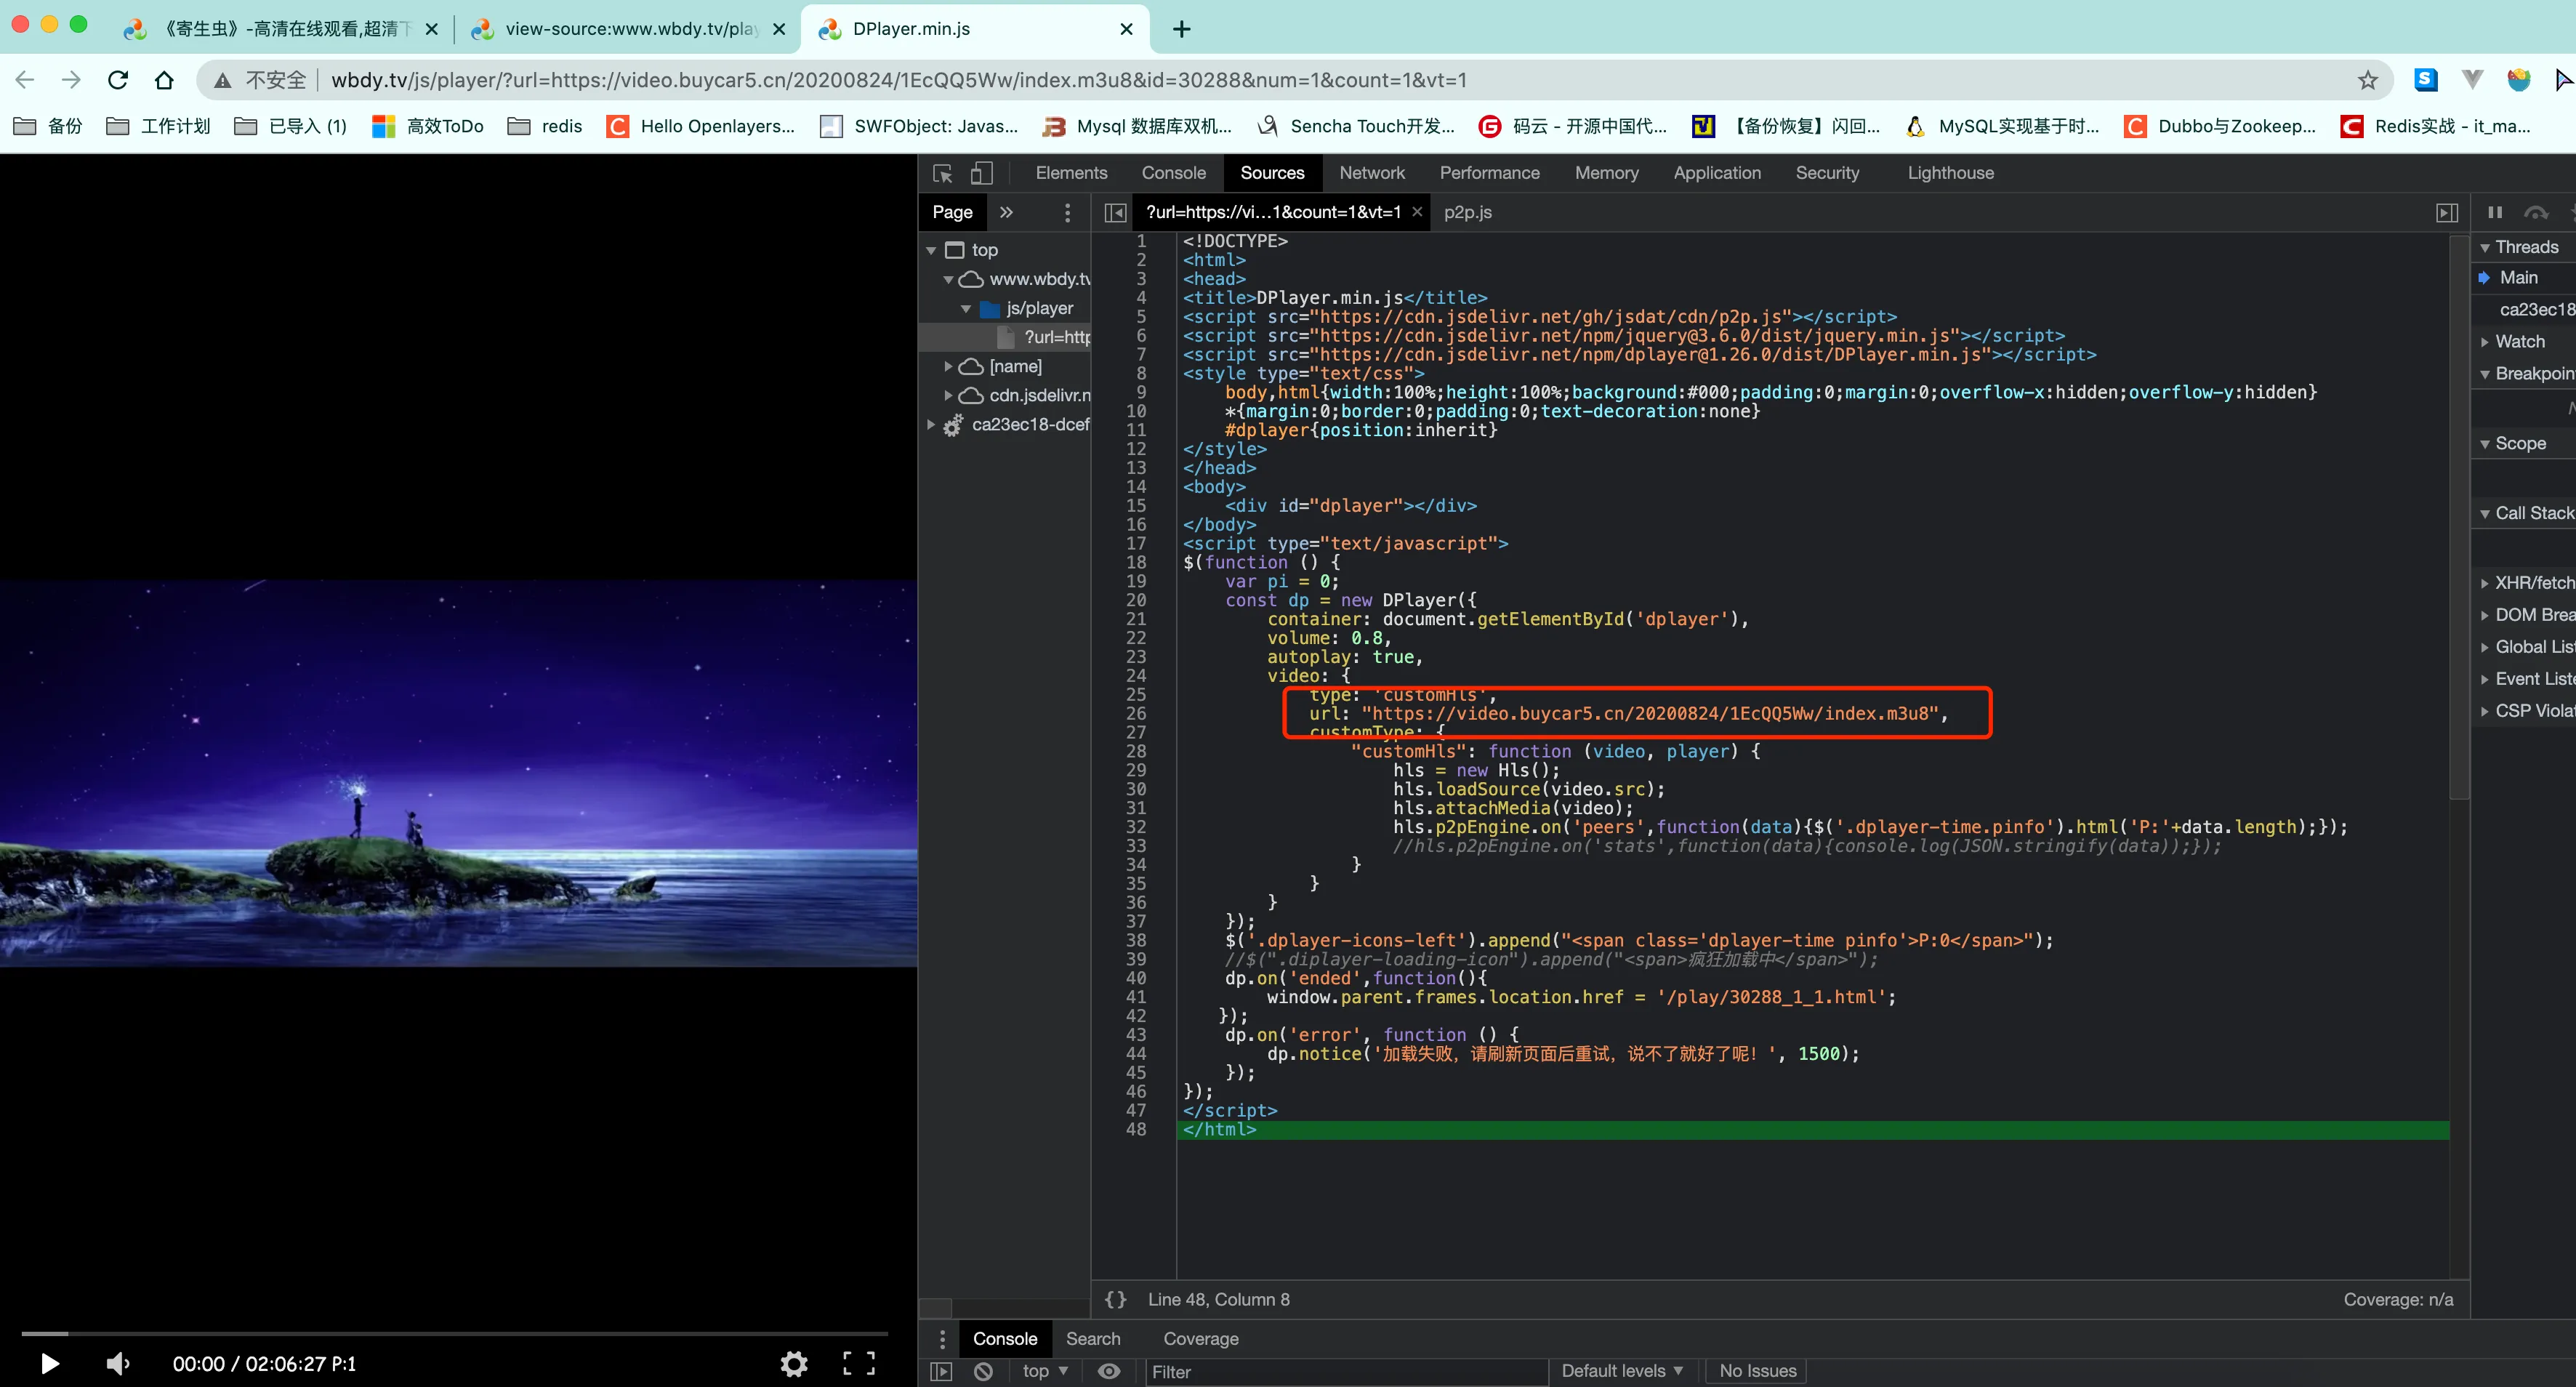Toggle the device toolbar in DevTools

tap(982, 173)
